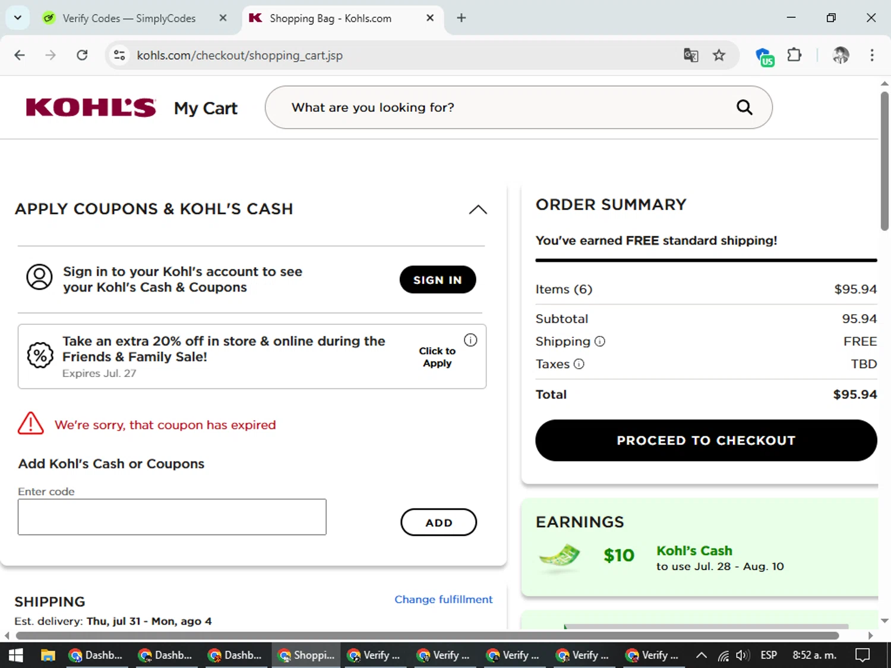Click the taskbar clock 8:52 a. m.
The height and width of the screenshot is (668, 891).
[x=814, y=655]
